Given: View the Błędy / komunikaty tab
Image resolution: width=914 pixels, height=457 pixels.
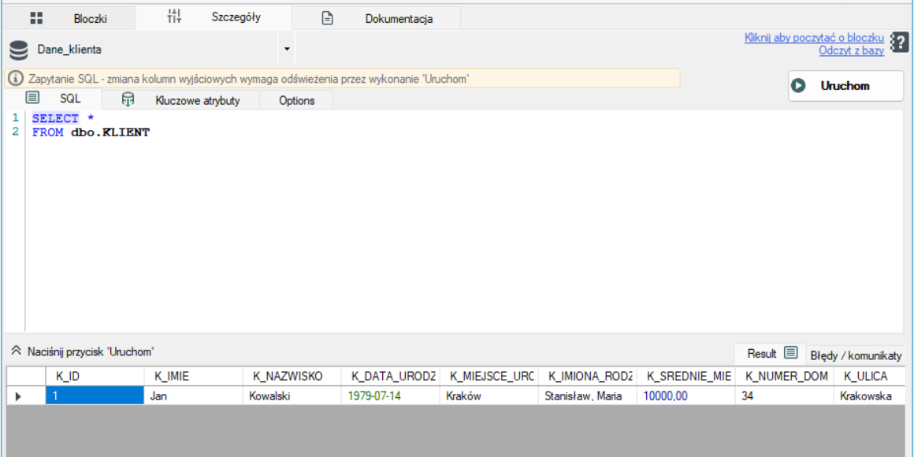Looking at the screenshot, I should tap(856, 355).
